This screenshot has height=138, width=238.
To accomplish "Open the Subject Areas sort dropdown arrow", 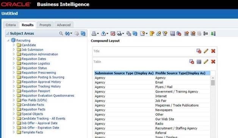I will click(x=71, y=33).
